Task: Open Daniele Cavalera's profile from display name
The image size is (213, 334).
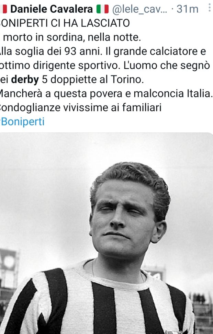Action: tap(52, 9)
